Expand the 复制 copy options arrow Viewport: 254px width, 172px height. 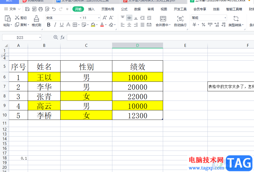click(28, 25)
